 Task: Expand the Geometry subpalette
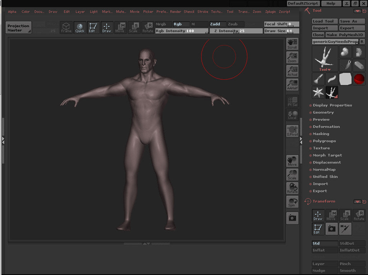coord(323,112)
